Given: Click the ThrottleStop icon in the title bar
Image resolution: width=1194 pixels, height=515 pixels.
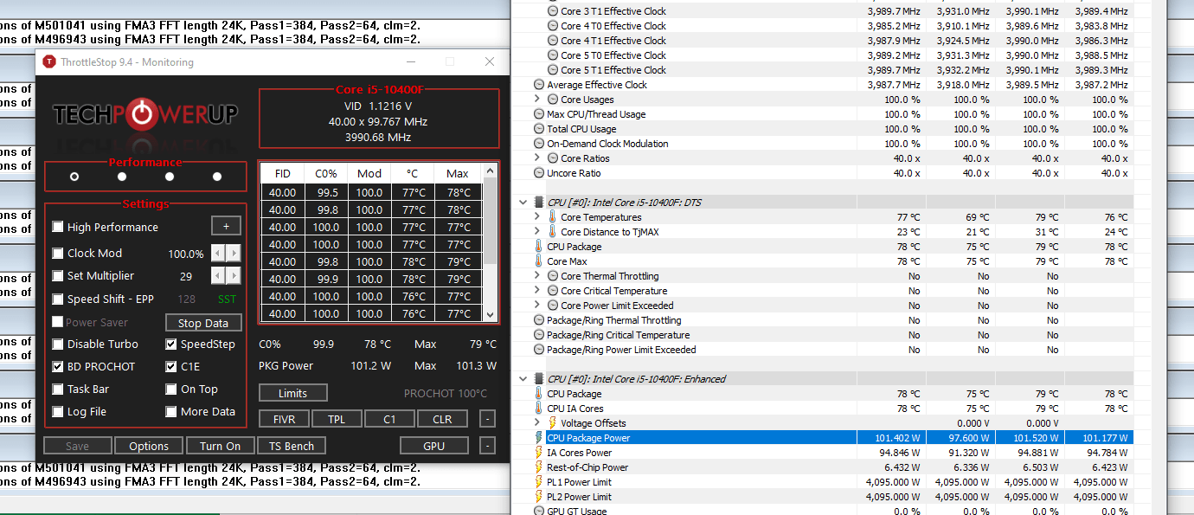Looking at the screenshot, I should click(48, 61).
